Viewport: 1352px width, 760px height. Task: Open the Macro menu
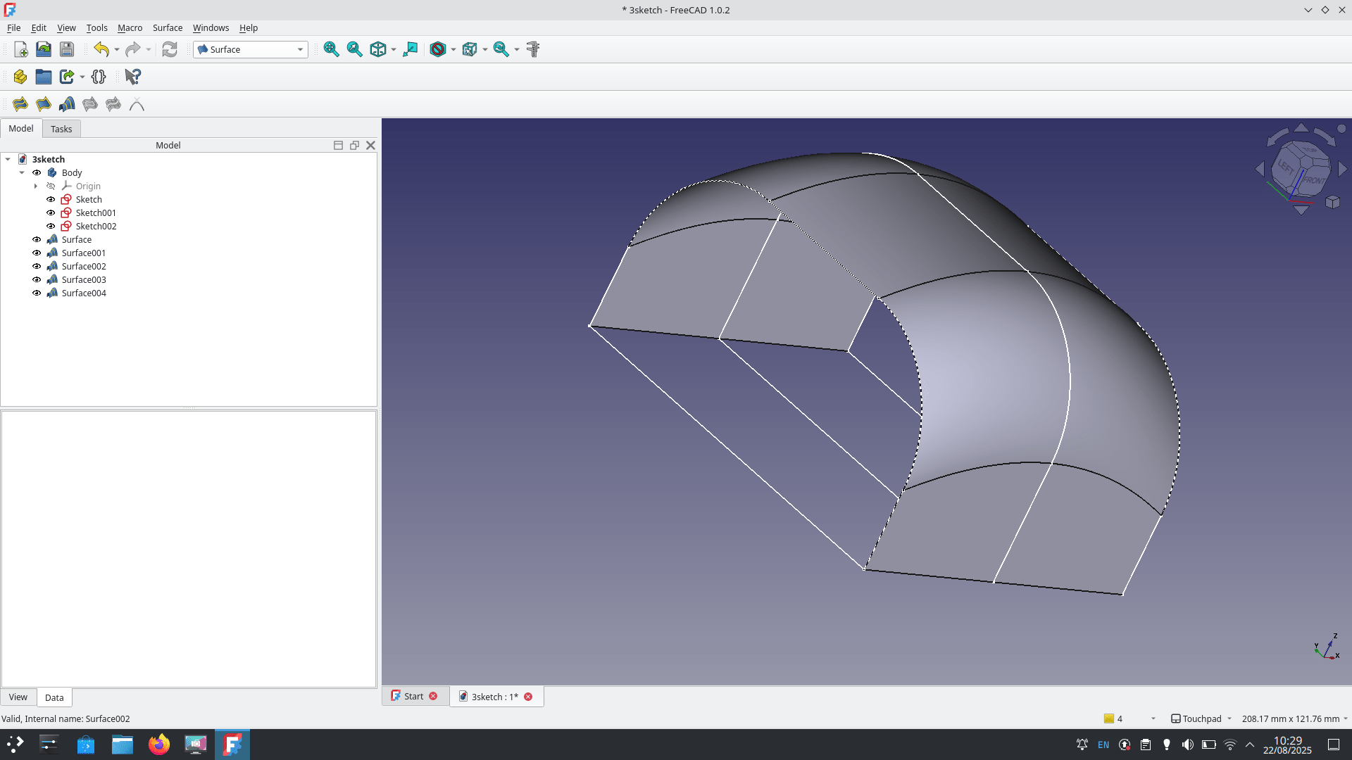tap(130, 28)
